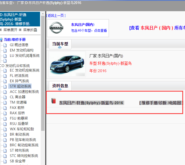This screenshot has height=165, width=185.
Task: Click the page icon beside LU 发动机润滑系统
Action: tap(5, 56)
